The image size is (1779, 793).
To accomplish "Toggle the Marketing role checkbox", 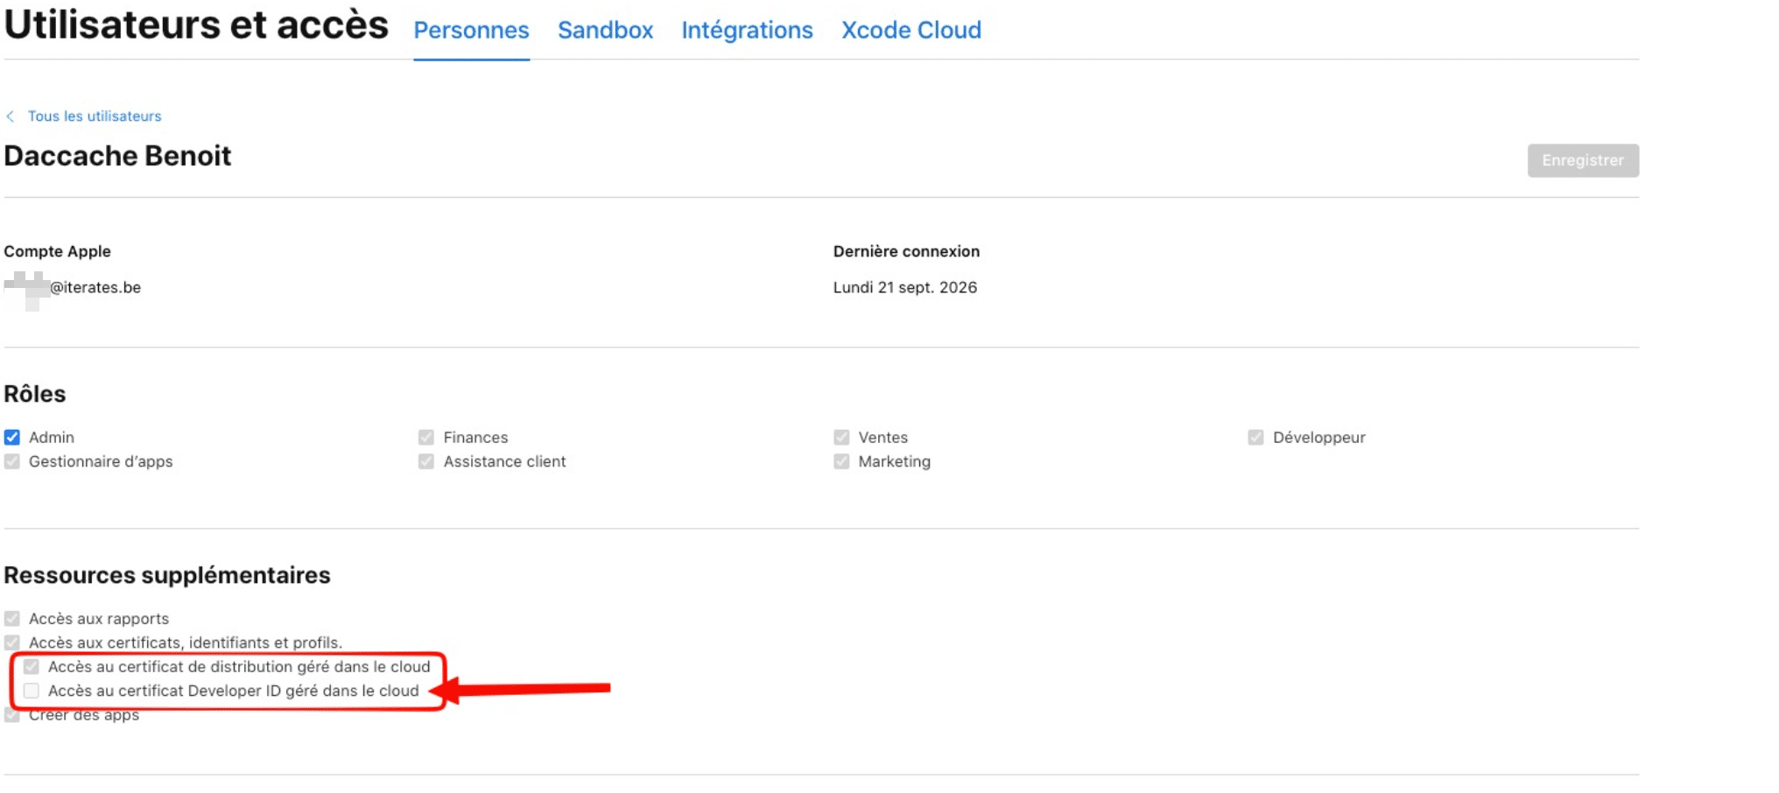I will [841, 461].
